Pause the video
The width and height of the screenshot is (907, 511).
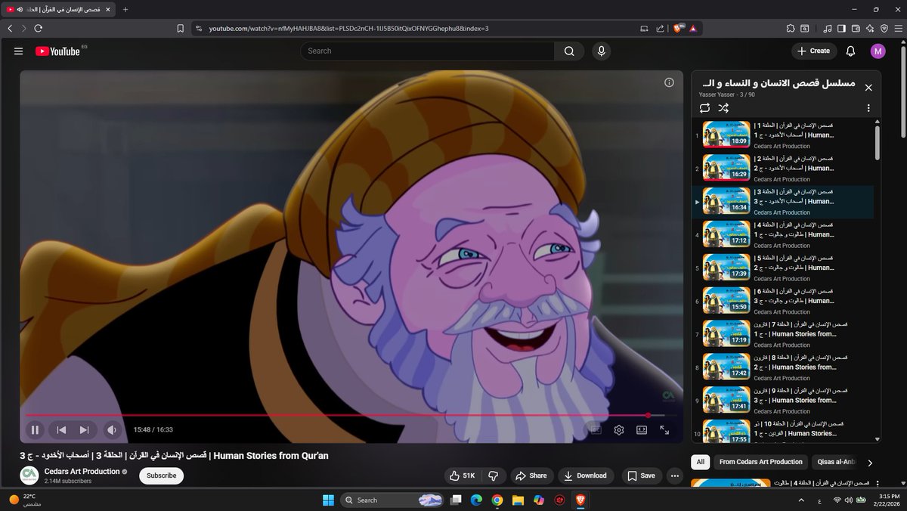[x=35, y=429]
